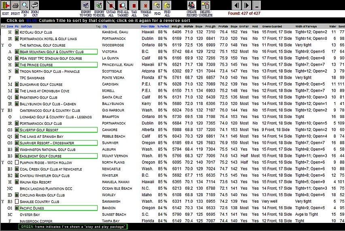Viewport: 345px width, 231px height.
Task: Click the Find All icon
Action: coord(167,5)
